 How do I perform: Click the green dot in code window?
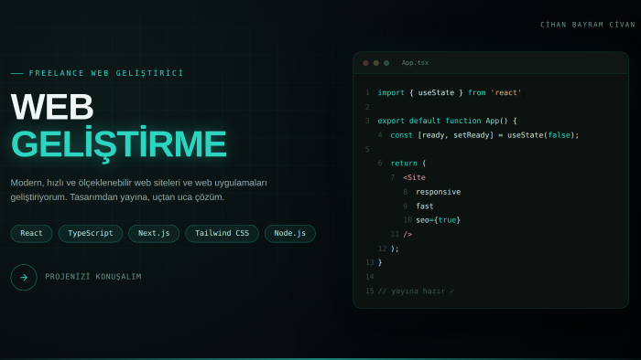coord(386,63)
